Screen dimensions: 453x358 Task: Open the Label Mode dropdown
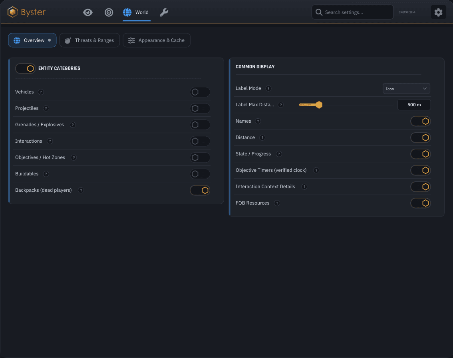coord(406,89)
